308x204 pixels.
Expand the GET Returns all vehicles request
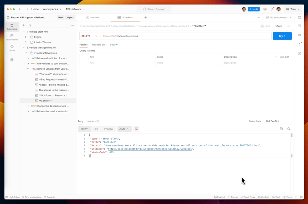pyautogui.click(x=28, y=58)
